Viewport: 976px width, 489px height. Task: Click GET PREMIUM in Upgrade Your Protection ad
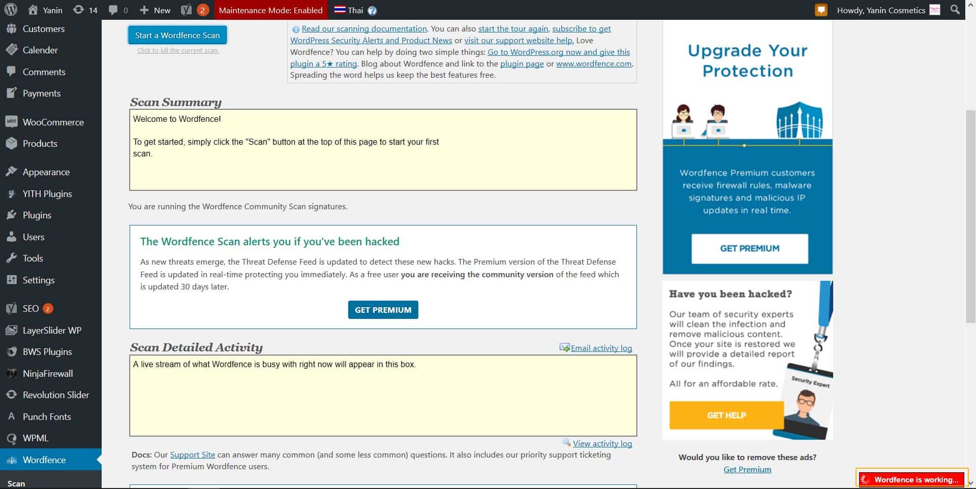[x=749, y=248]
